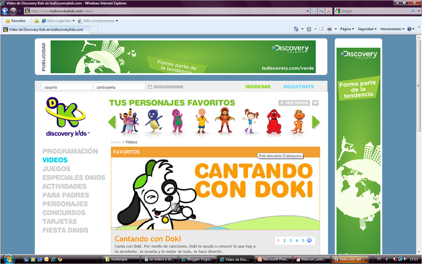Expand the characters panel with gray arrow
Viewport: 422px width, 264px height.
[315, 103]
